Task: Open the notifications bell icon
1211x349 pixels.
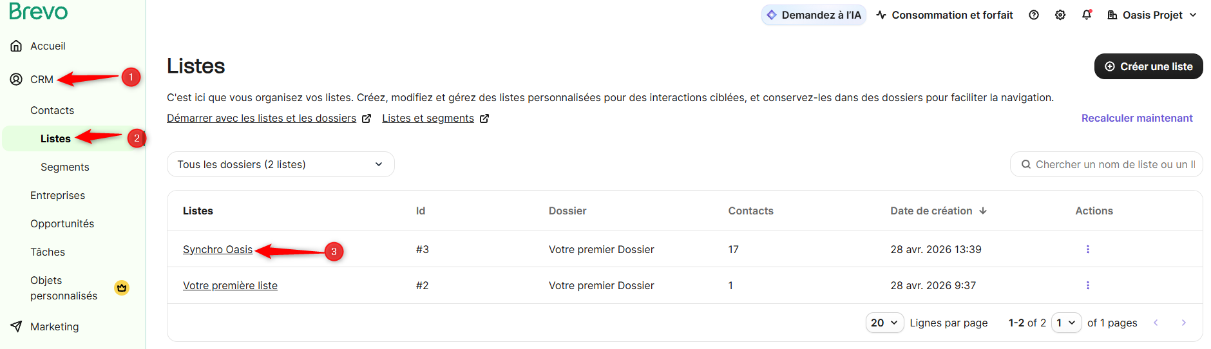Action: [1087, 15]
